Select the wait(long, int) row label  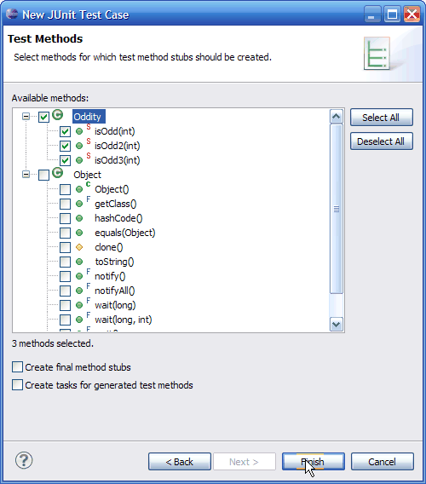(x=124, y=320)
